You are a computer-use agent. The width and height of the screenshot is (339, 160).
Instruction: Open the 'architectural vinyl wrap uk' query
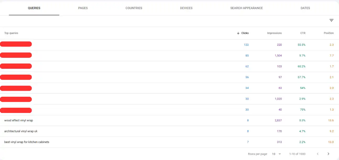pyautogui.click(x=21, y=131)
